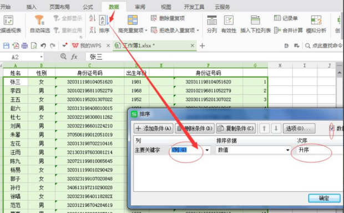Click the pivot table icon

(x=8, y=20)
